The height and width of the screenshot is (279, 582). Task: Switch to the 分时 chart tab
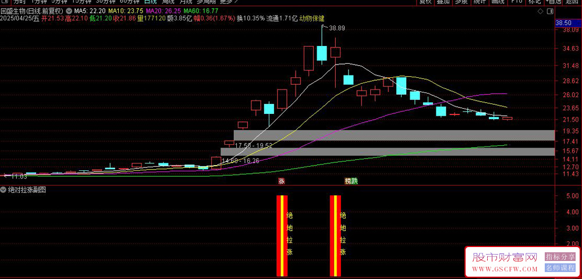pyautogui.click(x=19, y=2)
